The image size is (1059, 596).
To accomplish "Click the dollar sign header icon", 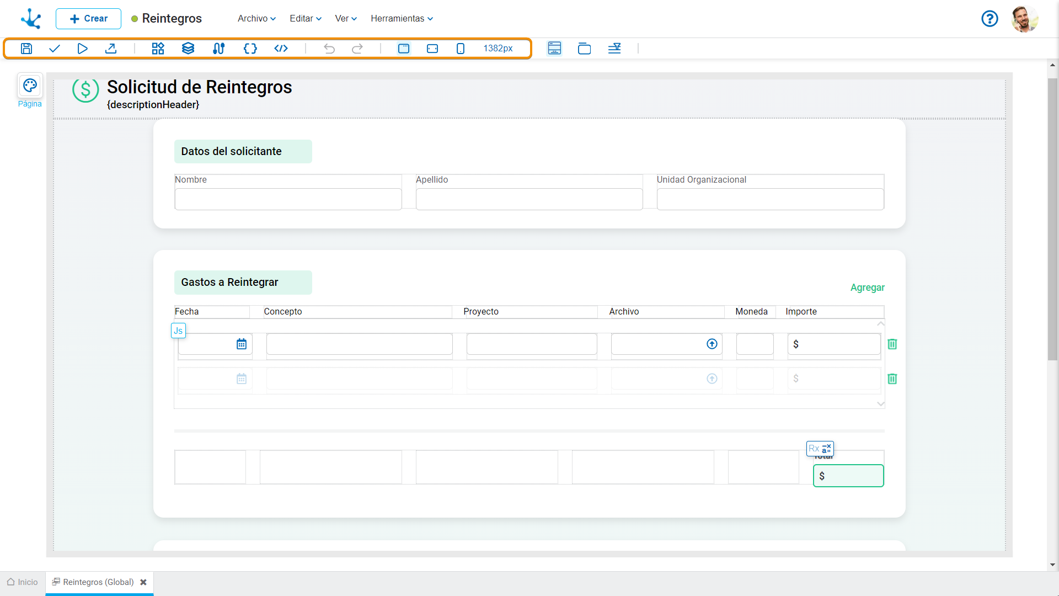I will pyautogui.click(x=85, y=90).
